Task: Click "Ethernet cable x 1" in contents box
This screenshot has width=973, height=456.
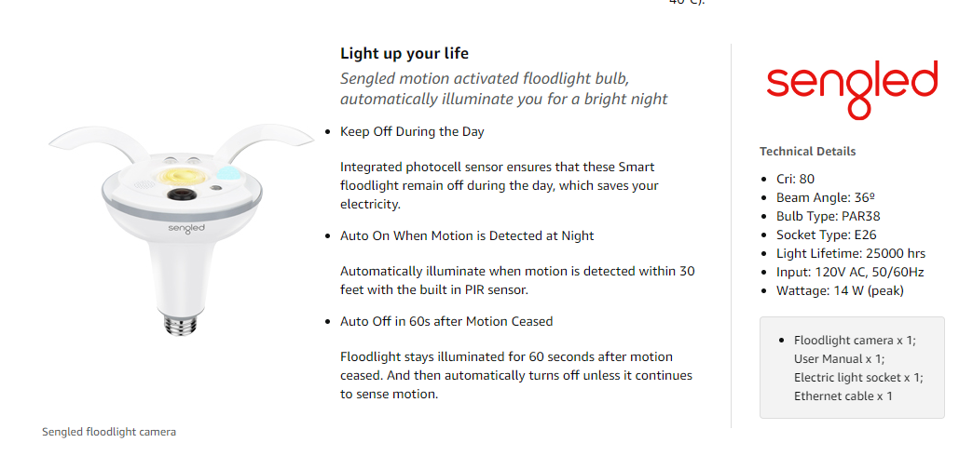Action: point(843,396)
